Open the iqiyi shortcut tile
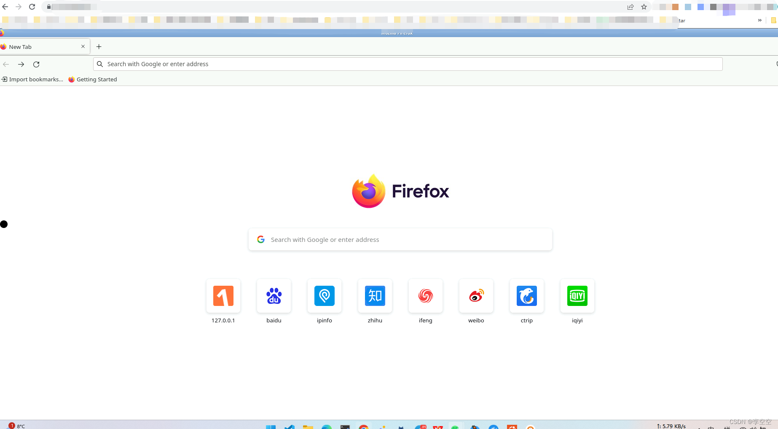778x429 pixels. pyautogui.click(x=577, y=296)
